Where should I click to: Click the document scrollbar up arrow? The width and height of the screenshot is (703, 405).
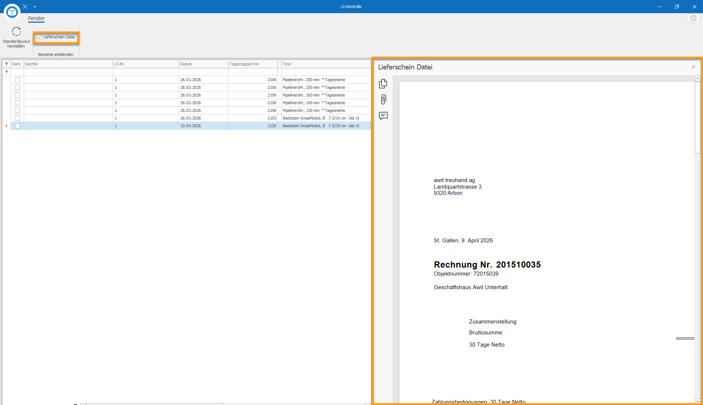point(698,79)
